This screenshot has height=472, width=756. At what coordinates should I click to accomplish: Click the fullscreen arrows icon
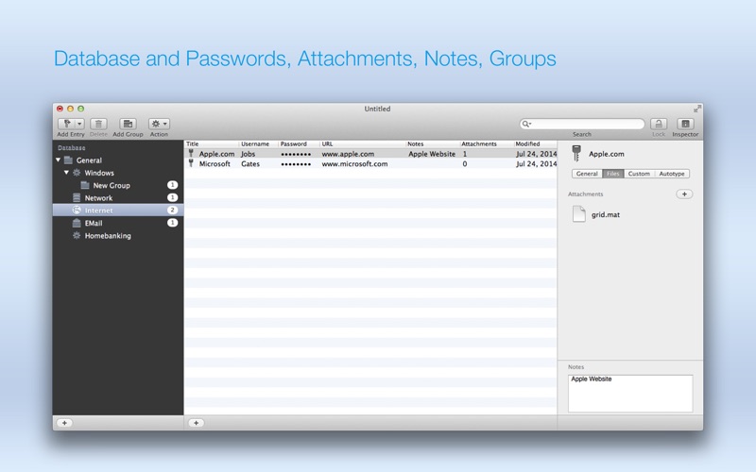point(697,109)
